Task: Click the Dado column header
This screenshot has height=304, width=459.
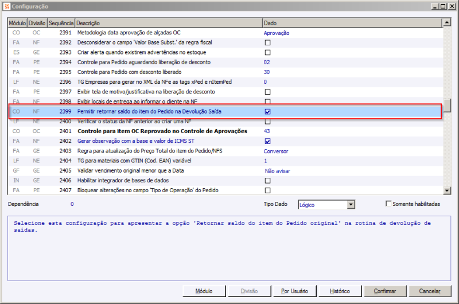Action: (x=352, y=23)
